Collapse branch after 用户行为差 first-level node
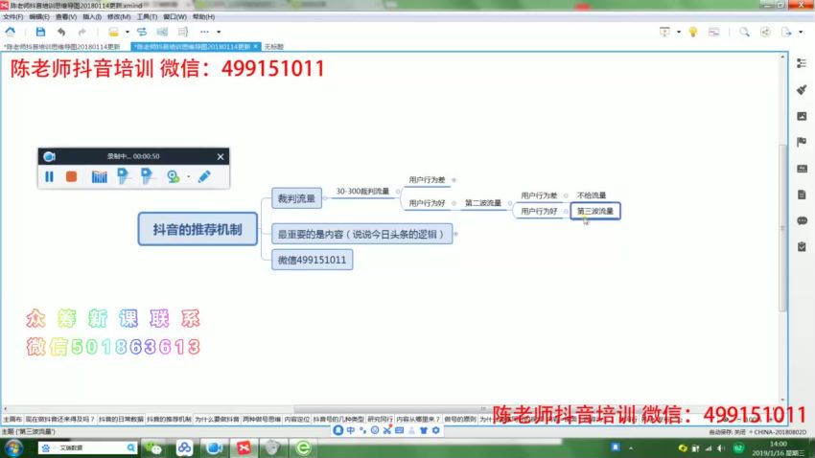This screenshot has height=458, width=815. point(454,180)
